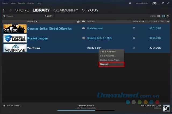Image resolution: width=172 pixels, height=114 pixels.
Task: Click the favorites star column header
Action: tap(78, 21)
